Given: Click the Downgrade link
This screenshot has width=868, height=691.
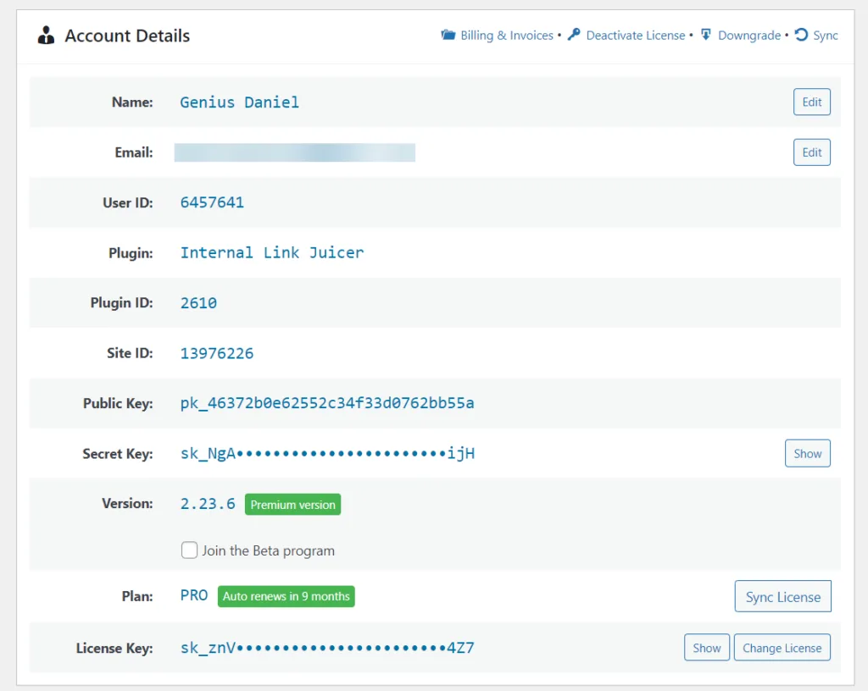Looking at the screenshot, I should (749, 36).
